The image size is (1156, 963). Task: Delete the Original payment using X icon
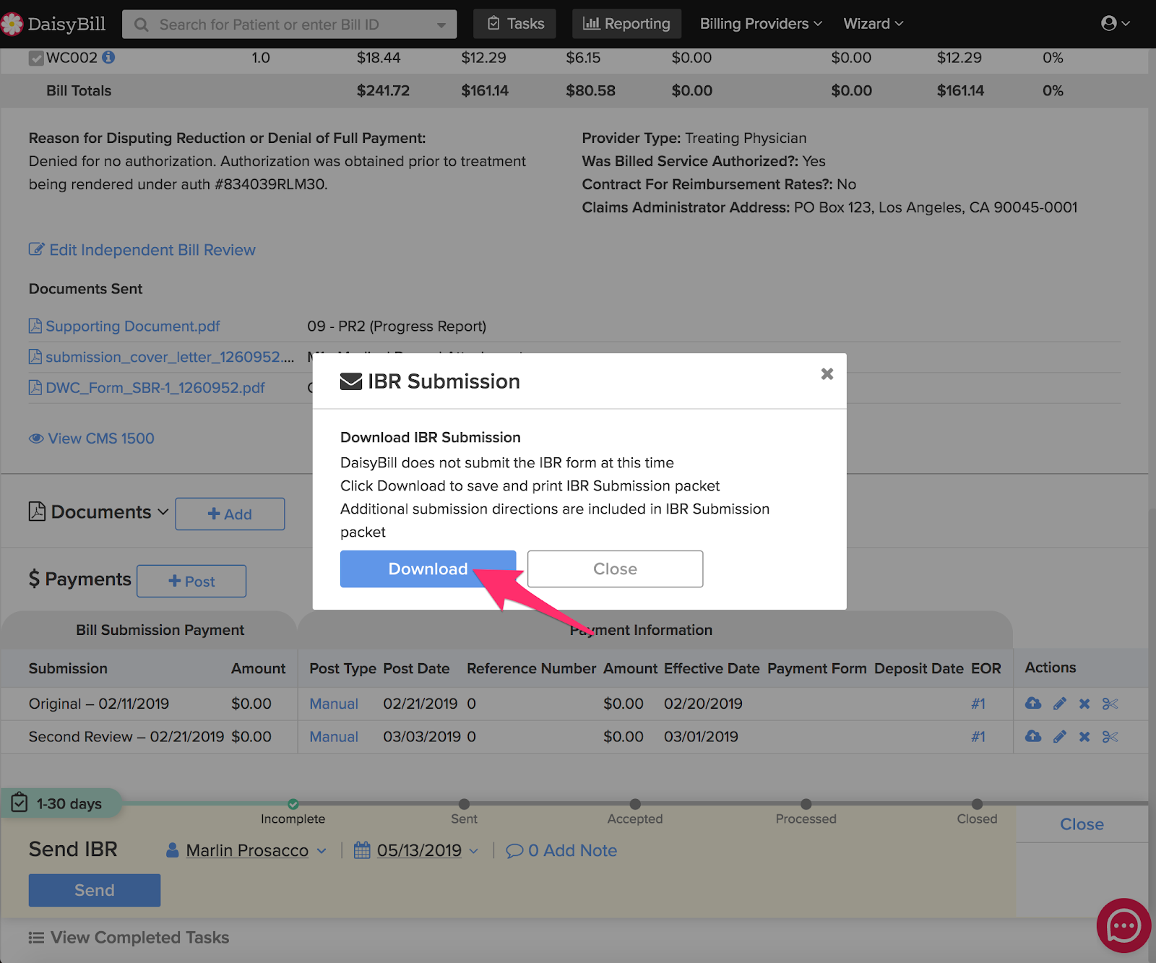click(1084, 703)
